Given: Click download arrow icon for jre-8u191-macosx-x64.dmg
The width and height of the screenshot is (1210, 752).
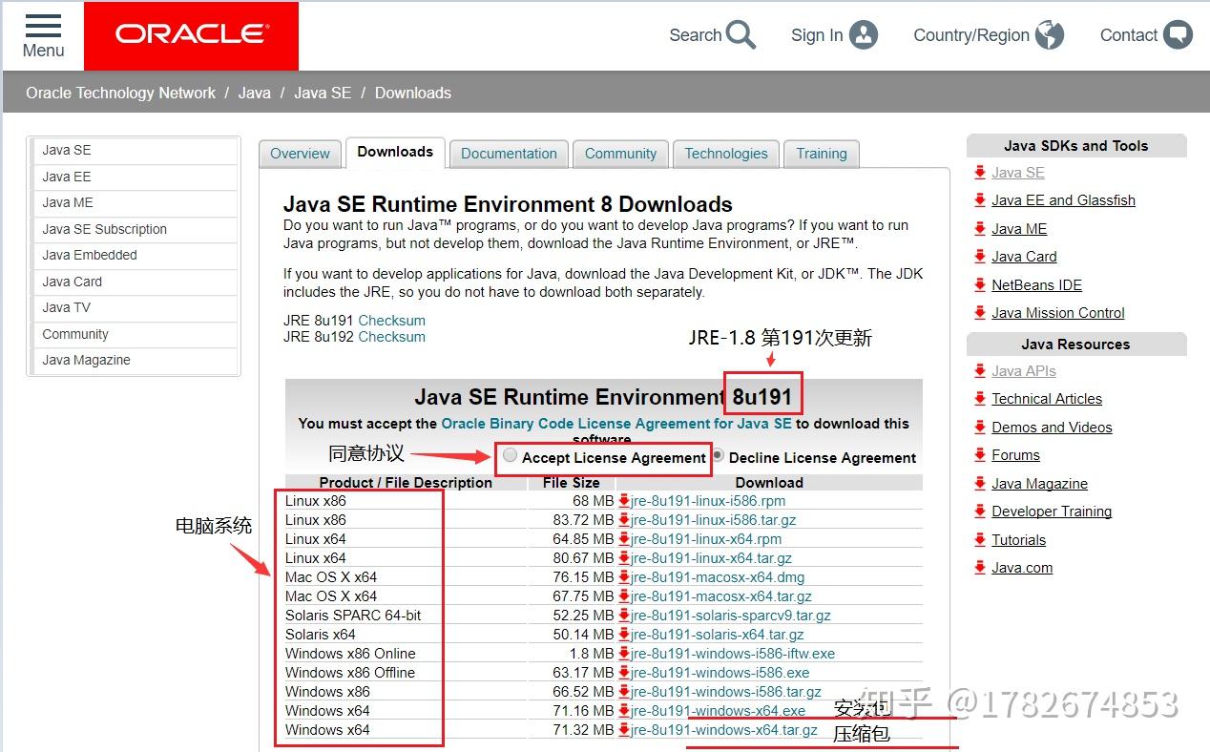Looking at the screenshot, I should [624, 577].
